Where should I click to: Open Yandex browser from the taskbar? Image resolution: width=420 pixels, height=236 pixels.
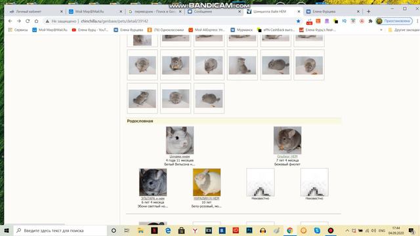pyautogui.click(x=195, y=230)
